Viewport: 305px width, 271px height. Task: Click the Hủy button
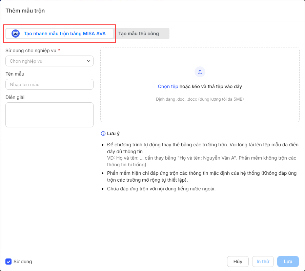click(238, 262)
